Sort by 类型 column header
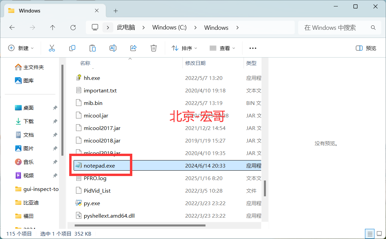This screenshot has width=386, height=239. point(251,63)
